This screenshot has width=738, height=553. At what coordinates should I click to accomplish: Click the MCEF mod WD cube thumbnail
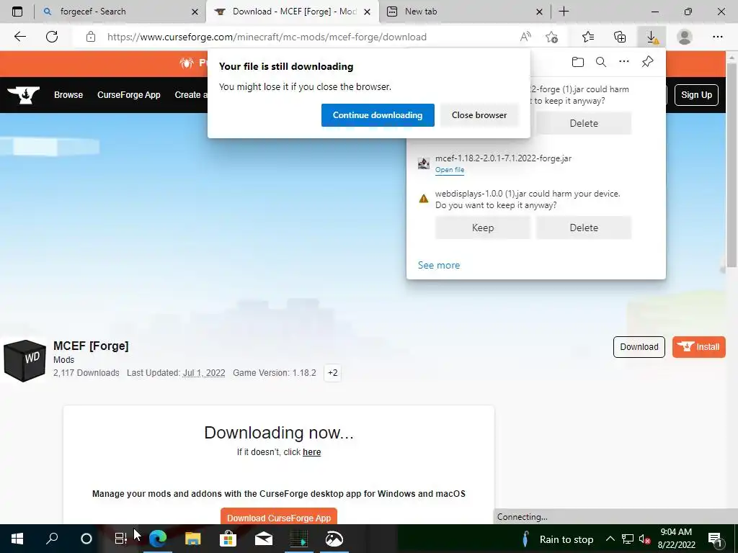(x=25, y=361)
